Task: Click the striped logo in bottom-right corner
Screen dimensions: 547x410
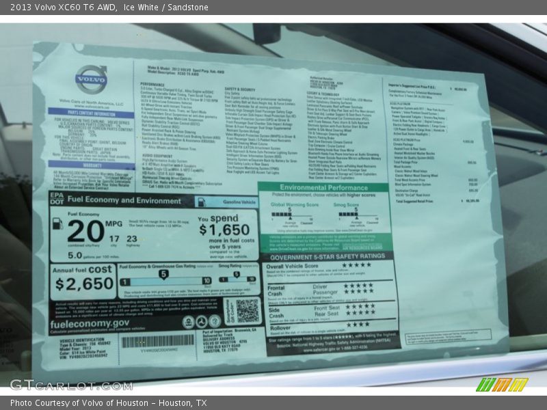Action: tap(502, 384)
